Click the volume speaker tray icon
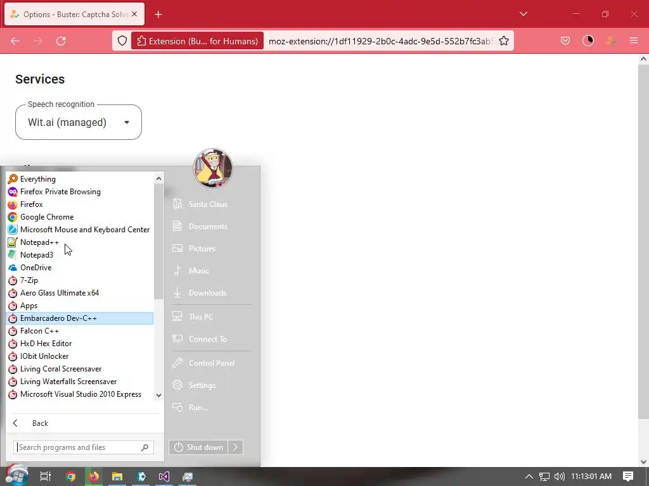The width and height of the screenshot is (649, 486). 559,477
